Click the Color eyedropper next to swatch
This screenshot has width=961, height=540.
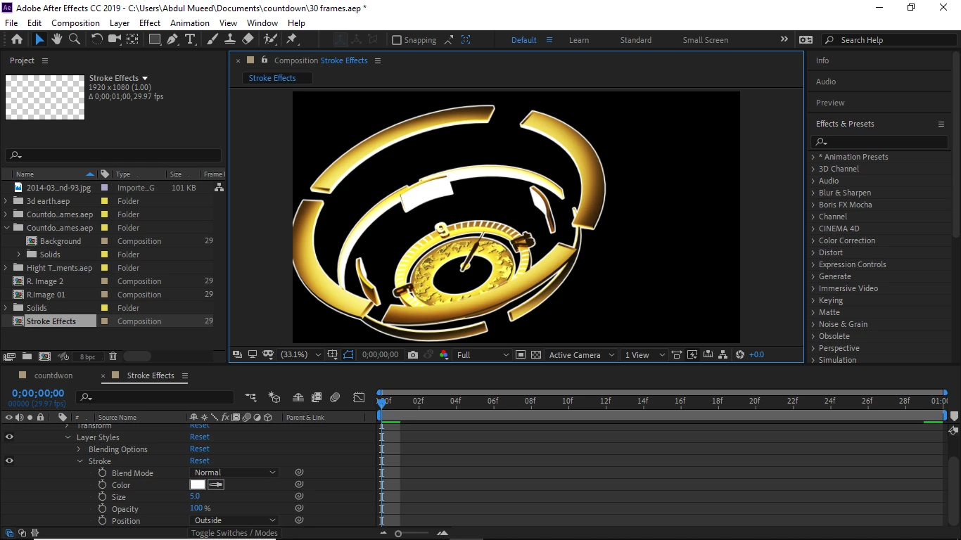pyautogui.click(x=215, y=484)
